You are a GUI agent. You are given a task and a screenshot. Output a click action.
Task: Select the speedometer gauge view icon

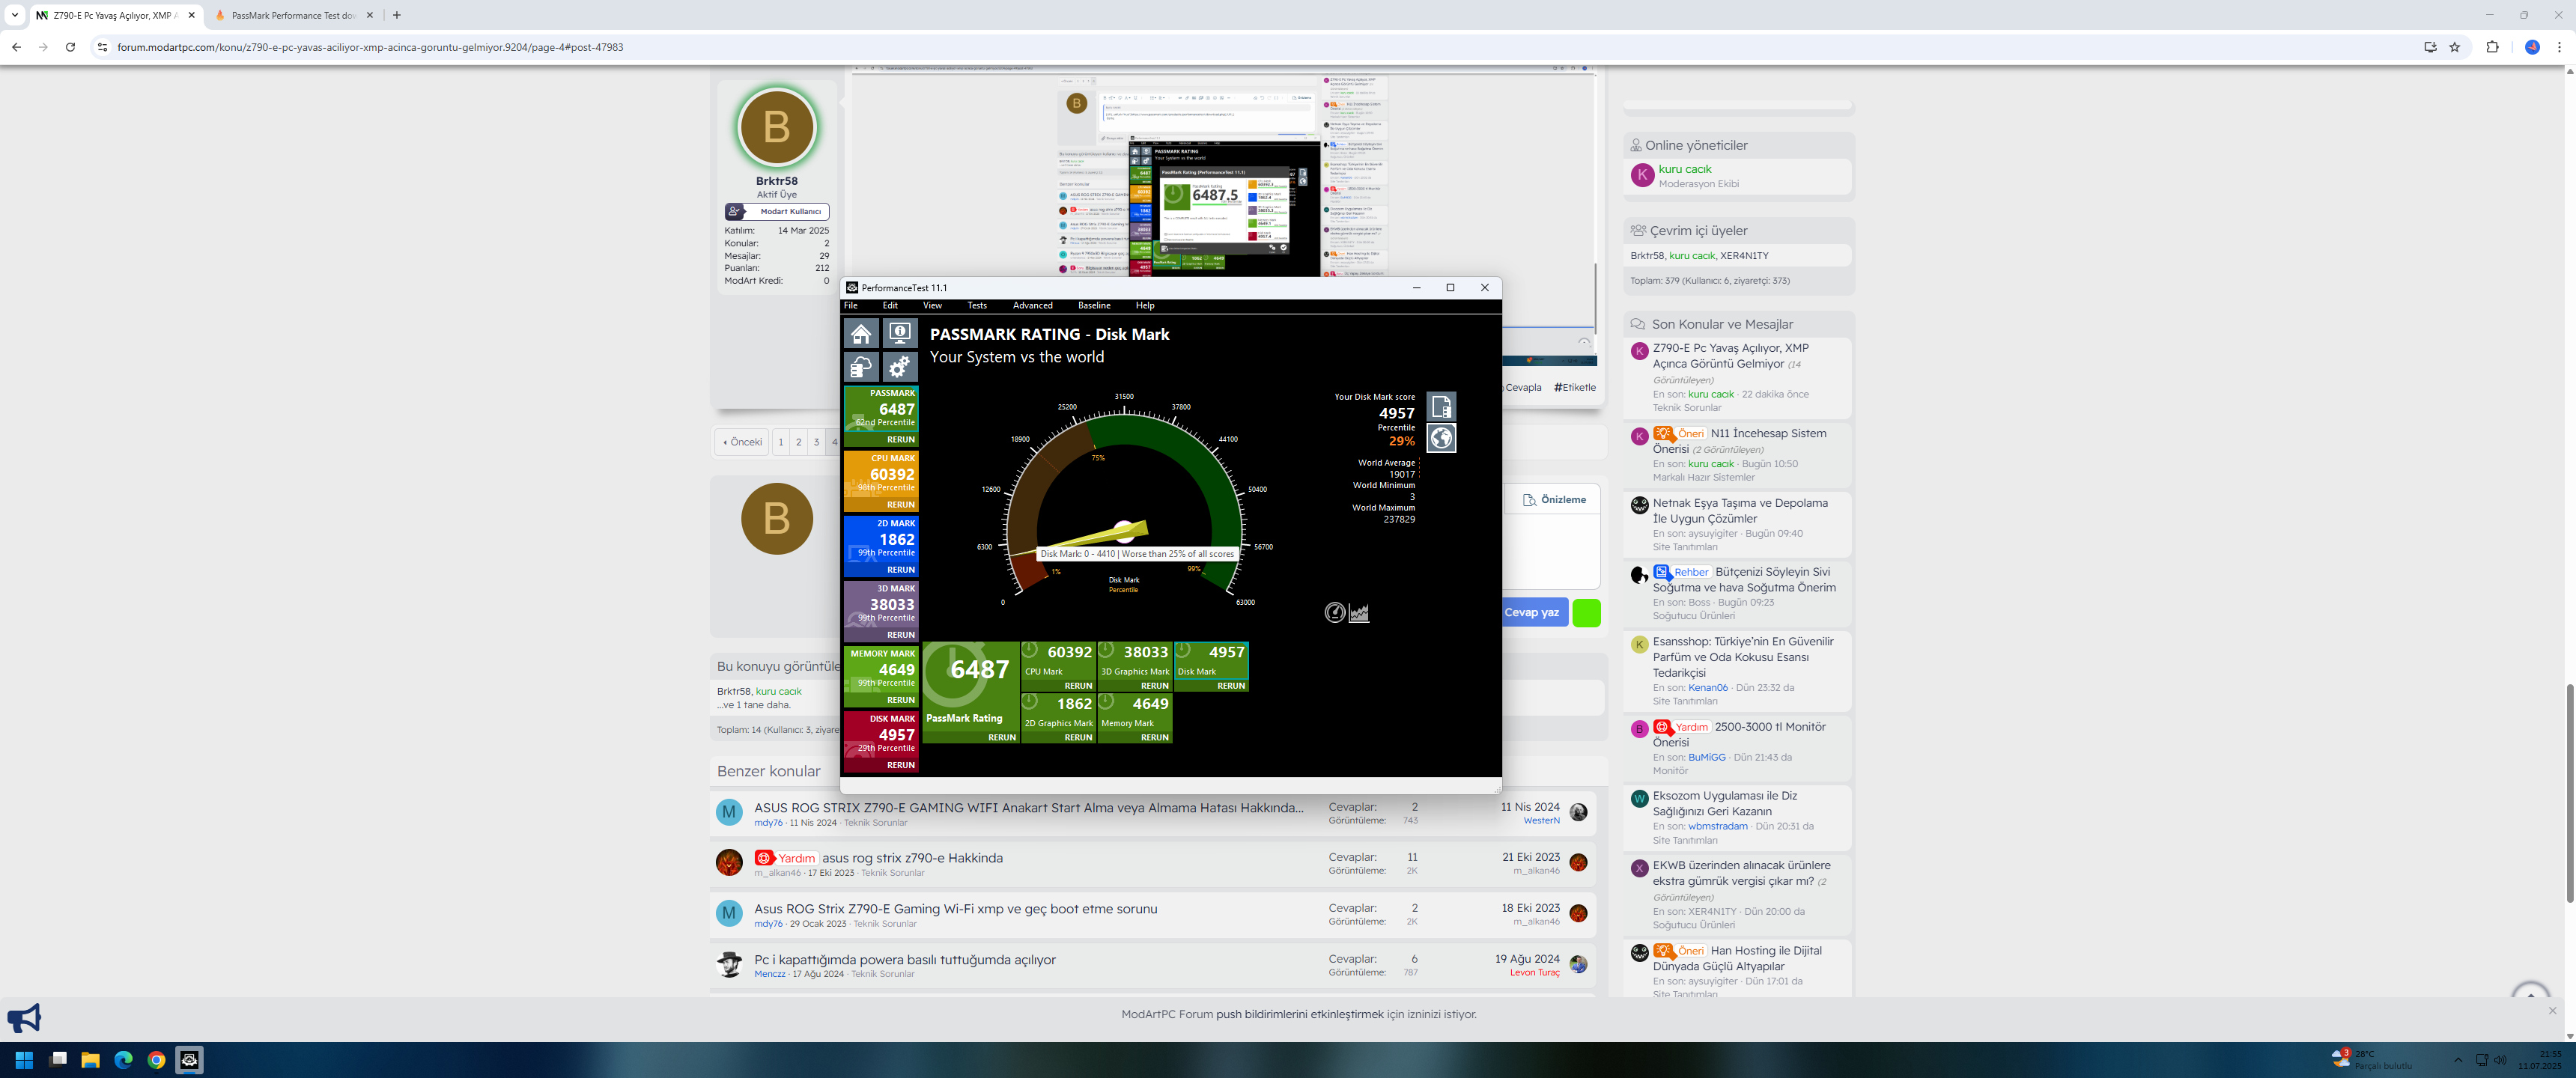point(1334,613)
